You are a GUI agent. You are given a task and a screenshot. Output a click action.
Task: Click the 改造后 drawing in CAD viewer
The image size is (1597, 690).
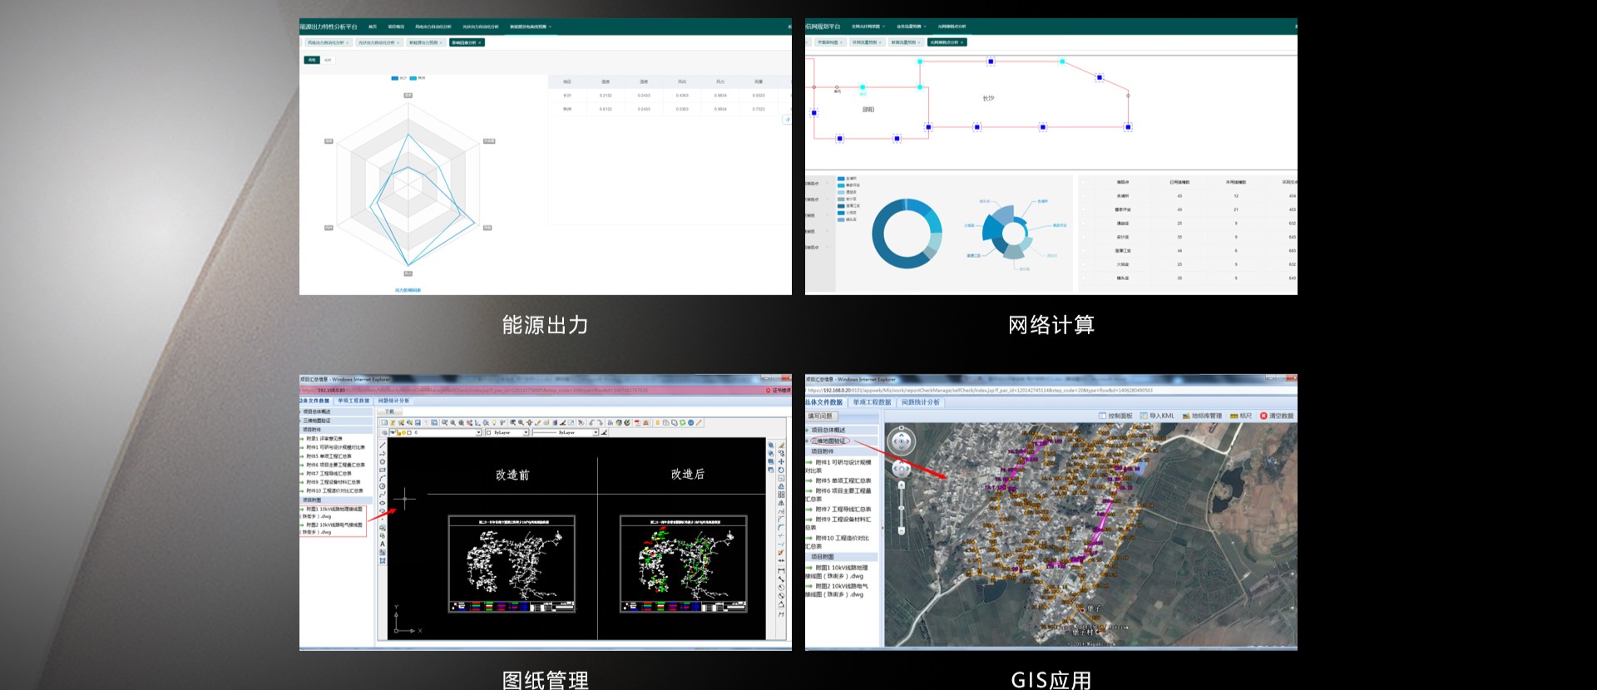tap(683, 564)
